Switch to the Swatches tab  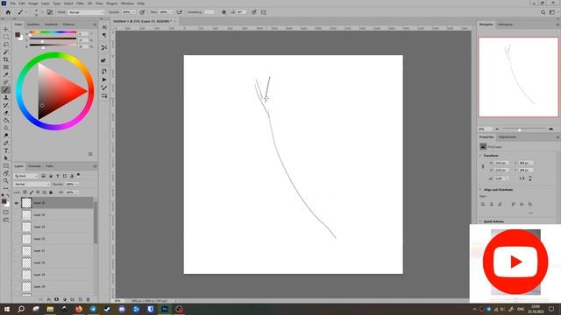[x=33, y=24]
